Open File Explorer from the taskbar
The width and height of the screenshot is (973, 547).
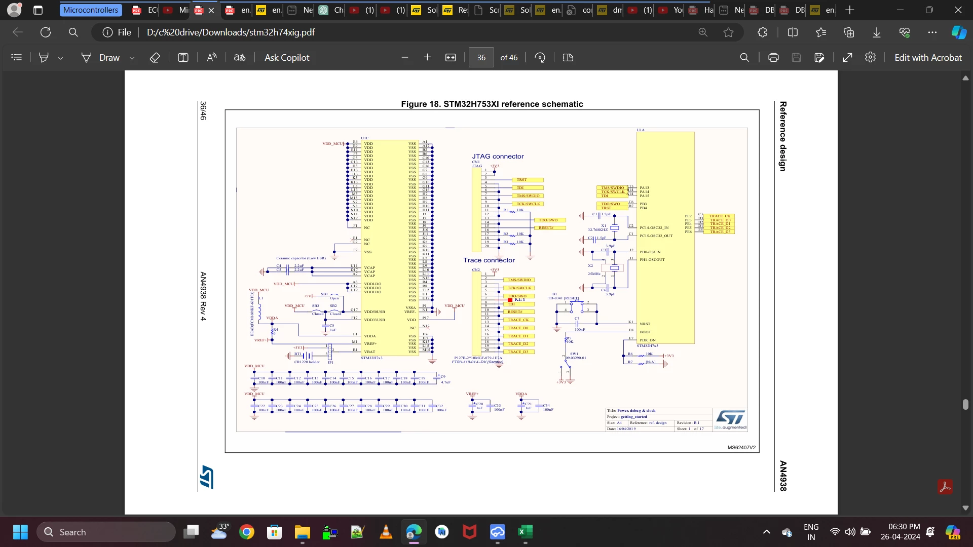[x=303, y=532]
